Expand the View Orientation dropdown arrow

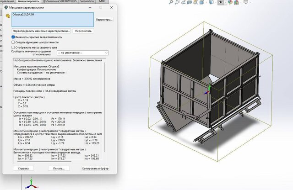pos(206,2)
